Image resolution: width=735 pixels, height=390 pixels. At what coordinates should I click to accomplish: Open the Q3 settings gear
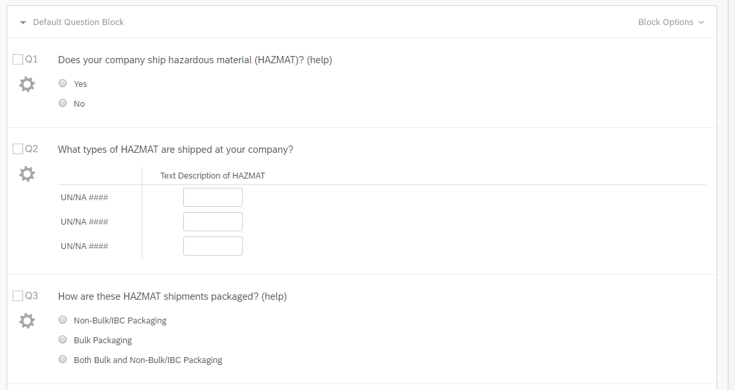(26, 321)
